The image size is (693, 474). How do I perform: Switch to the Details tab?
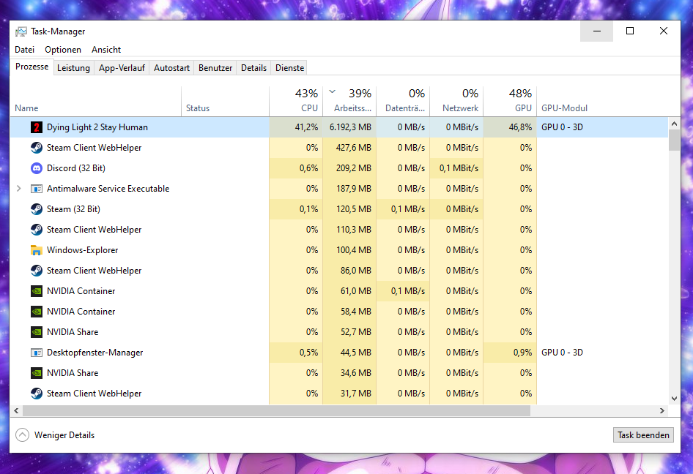(x=253, y=68)
